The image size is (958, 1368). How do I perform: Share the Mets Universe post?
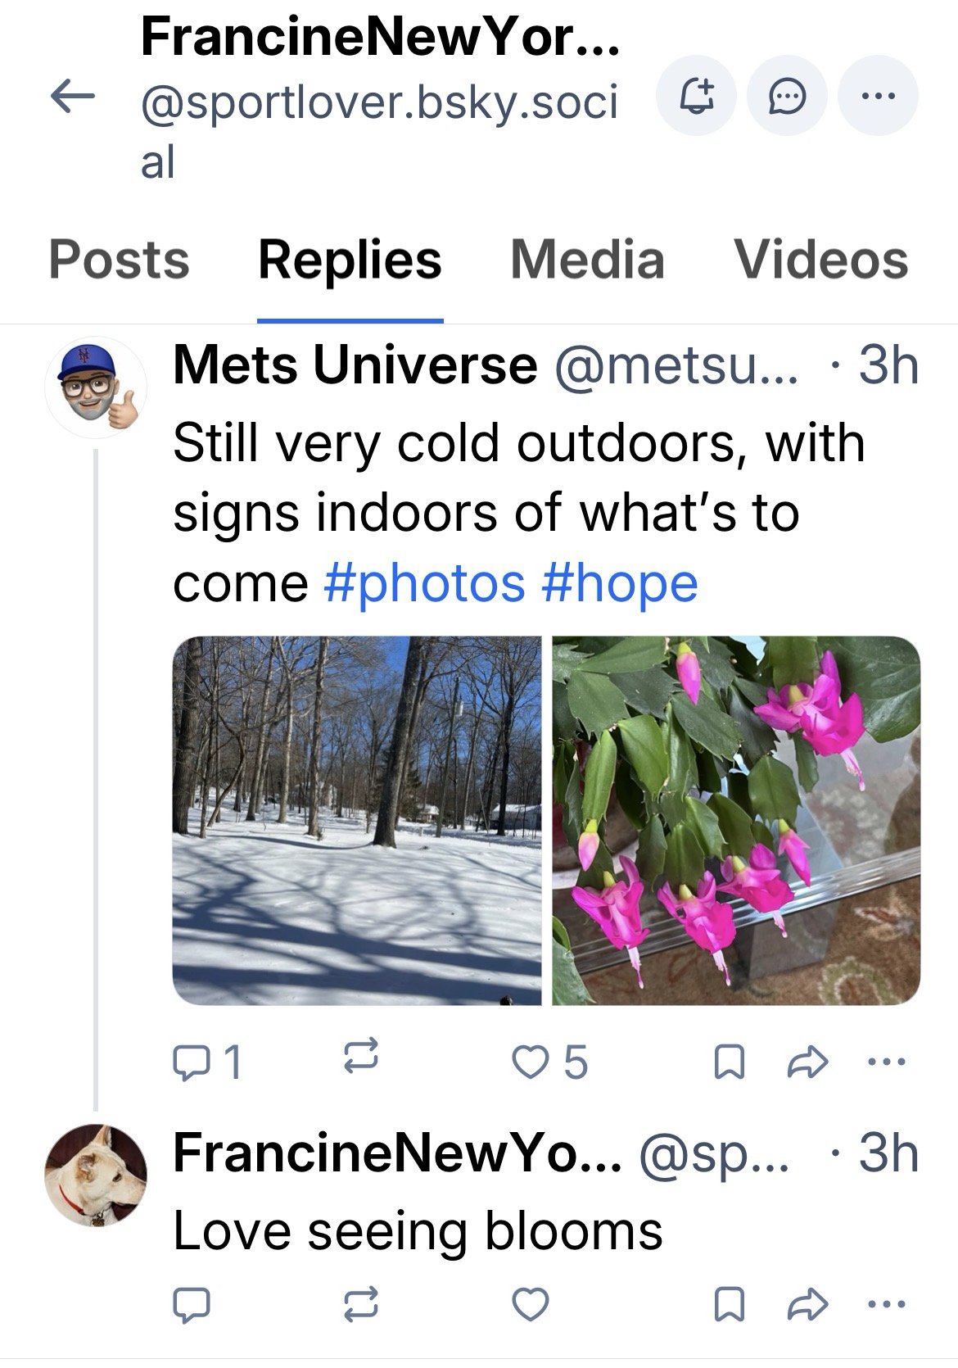807,1062
